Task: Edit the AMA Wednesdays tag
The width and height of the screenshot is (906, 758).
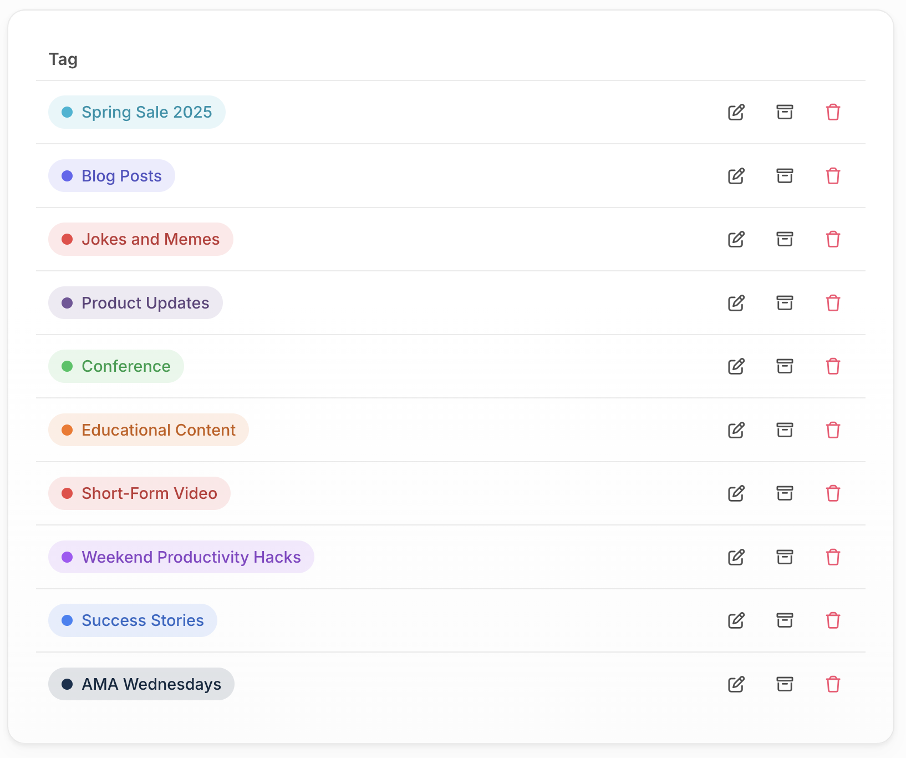Action: (736, 684)
